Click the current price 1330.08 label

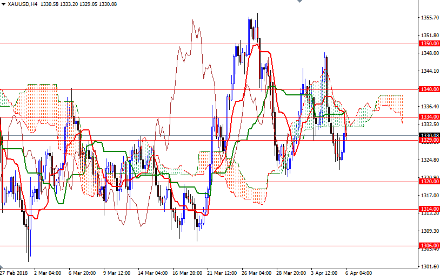(429, 135)
